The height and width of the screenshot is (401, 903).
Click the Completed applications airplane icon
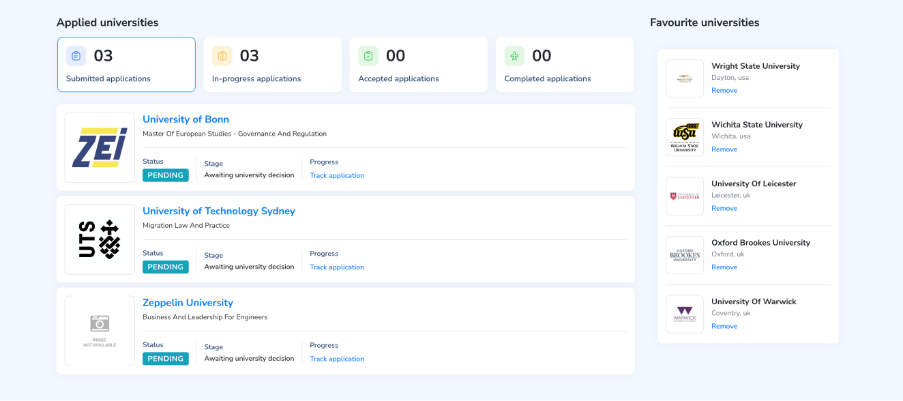tap(514, 56)
